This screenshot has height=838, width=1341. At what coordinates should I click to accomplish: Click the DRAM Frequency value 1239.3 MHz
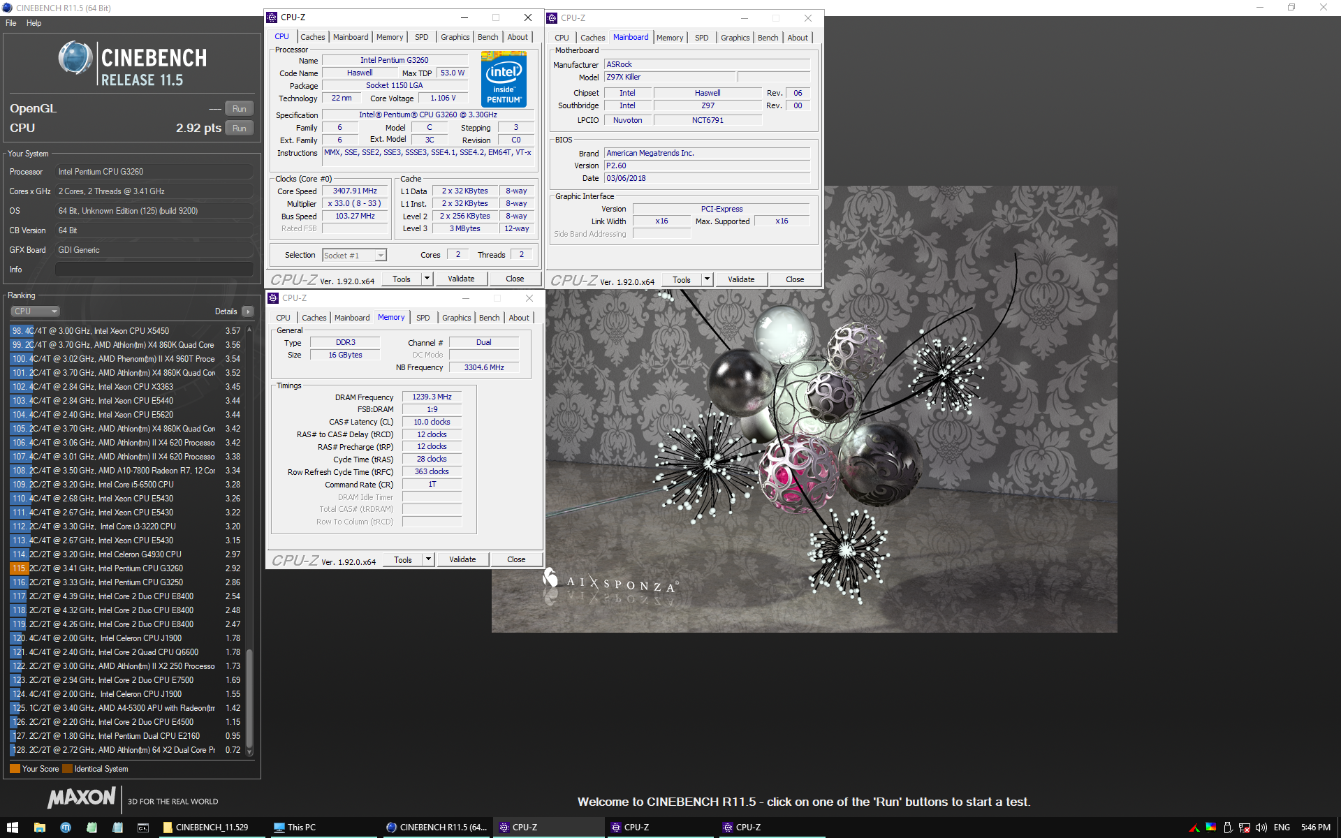[x=432, y=397]
